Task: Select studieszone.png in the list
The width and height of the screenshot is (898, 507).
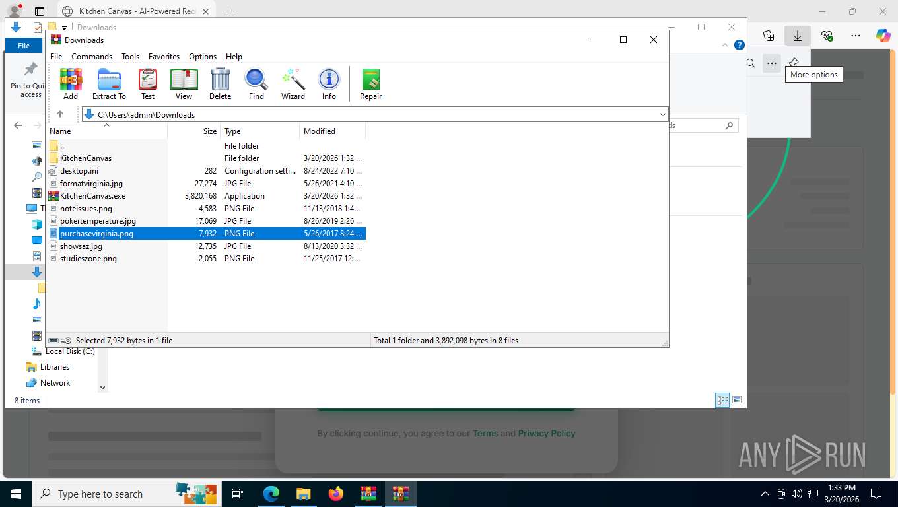Action: 206,259
